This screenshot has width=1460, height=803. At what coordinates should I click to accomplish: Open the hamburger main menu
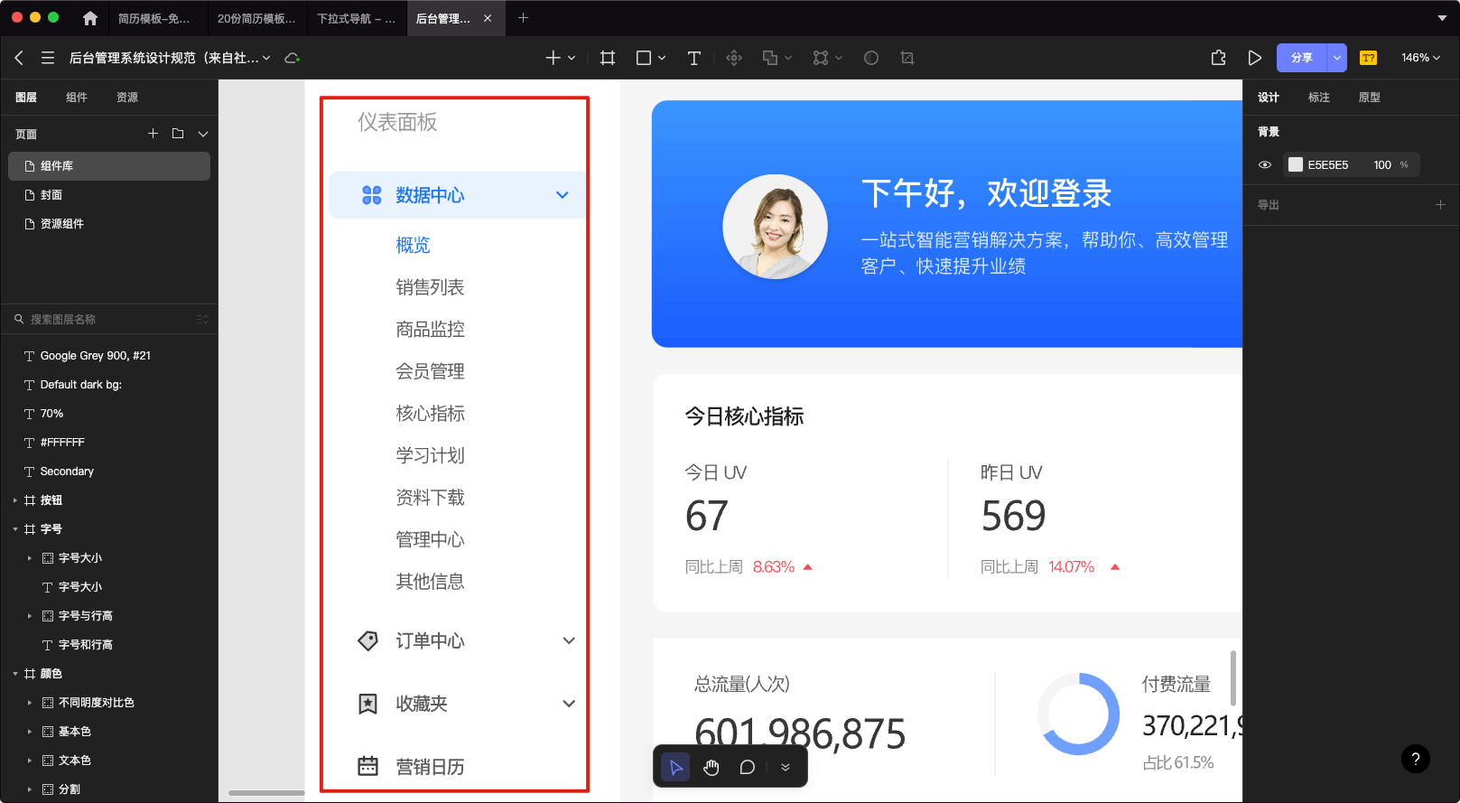coord(48,58)
